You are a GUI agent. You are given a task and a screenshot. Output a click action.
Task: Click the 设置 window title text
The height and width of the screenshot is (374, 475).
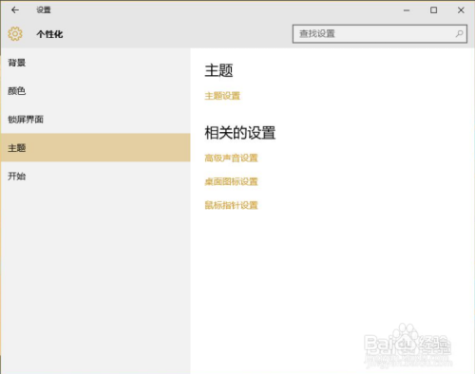44,10
